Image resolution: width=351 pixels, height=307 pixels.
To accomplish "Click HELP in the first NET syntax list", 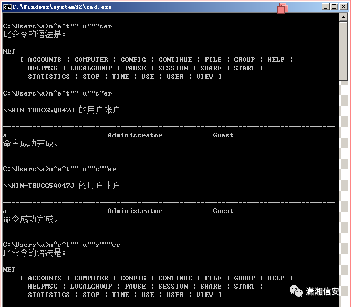I will pos(276,60).
